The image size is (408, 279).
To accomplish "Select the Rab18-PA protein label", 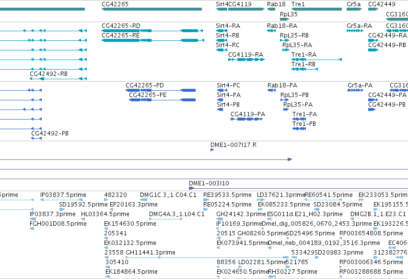I will point(282,85).
